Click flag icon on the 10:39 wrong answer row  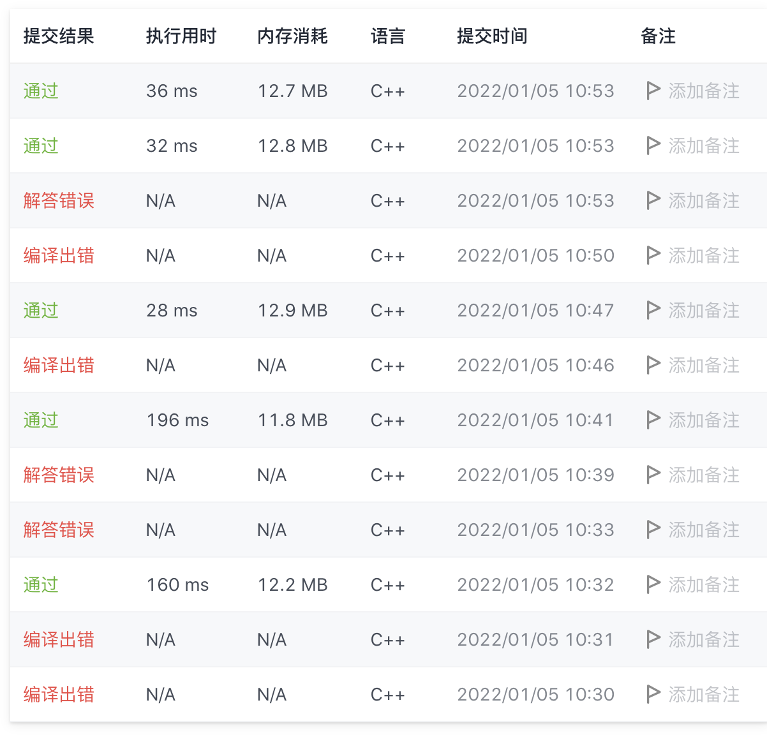(x=653, y=475)
